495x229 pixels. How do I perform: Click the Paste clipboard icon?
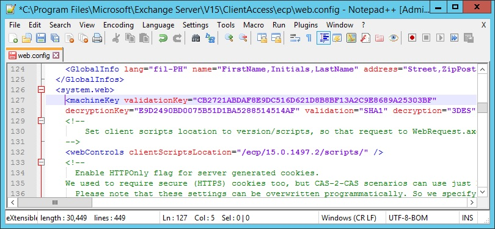point(144,38)
